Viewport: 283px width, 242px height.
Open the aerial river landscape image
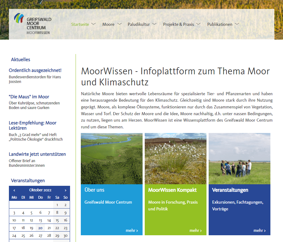[112, 158]
